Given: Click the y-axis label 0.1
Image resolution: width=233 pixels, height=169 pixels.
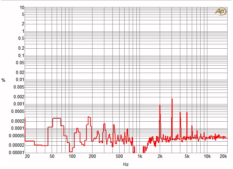Looking at the screenshot, I should 21,56.
